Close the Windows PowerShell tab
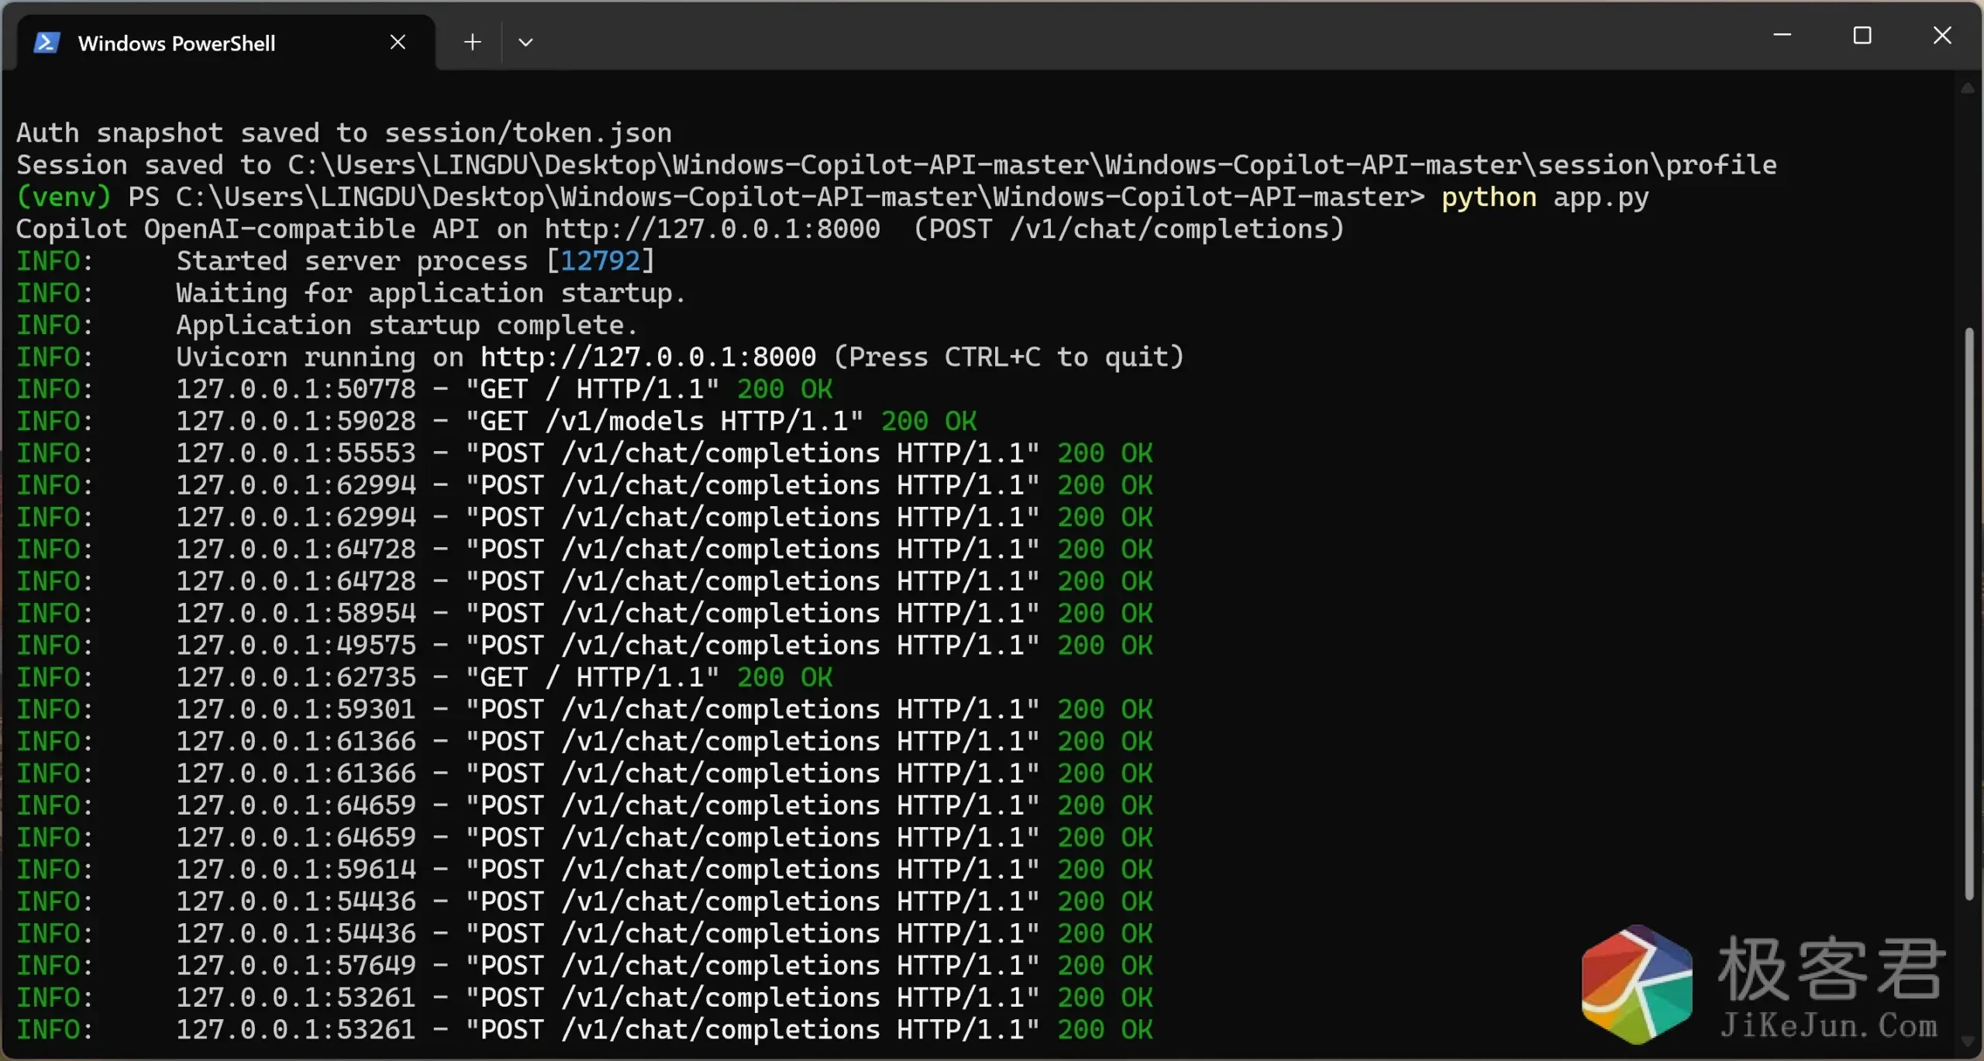The image size is (1984, 1061). click(x=398, y=43)
